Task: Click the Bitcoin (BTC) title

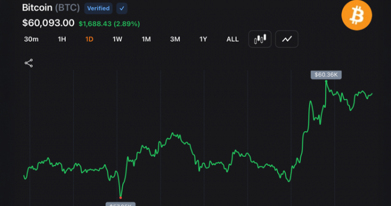Action: point(51,8)
